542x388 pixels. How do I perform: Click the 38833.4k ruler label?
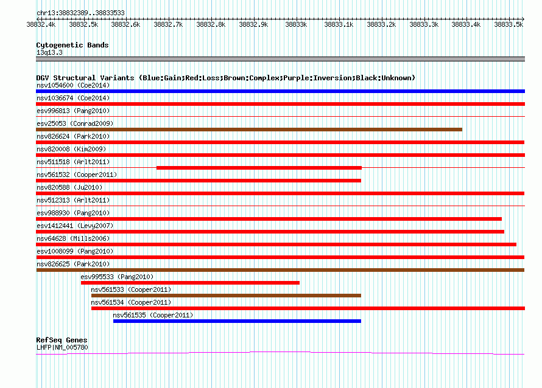coord(466,24)
